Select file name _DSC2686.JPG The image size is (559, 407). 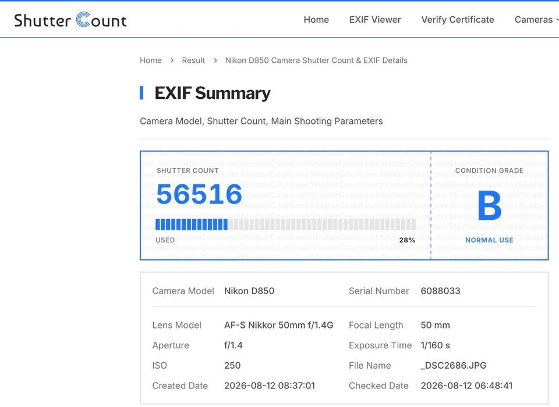pyautogui.click(x=454, y=365)
